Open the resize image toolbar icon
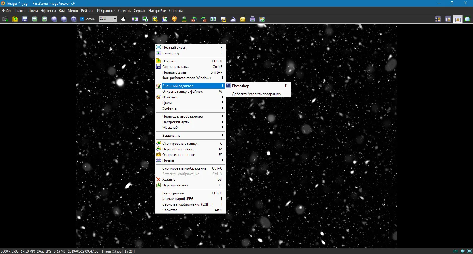473x254 pixels. 145,19
